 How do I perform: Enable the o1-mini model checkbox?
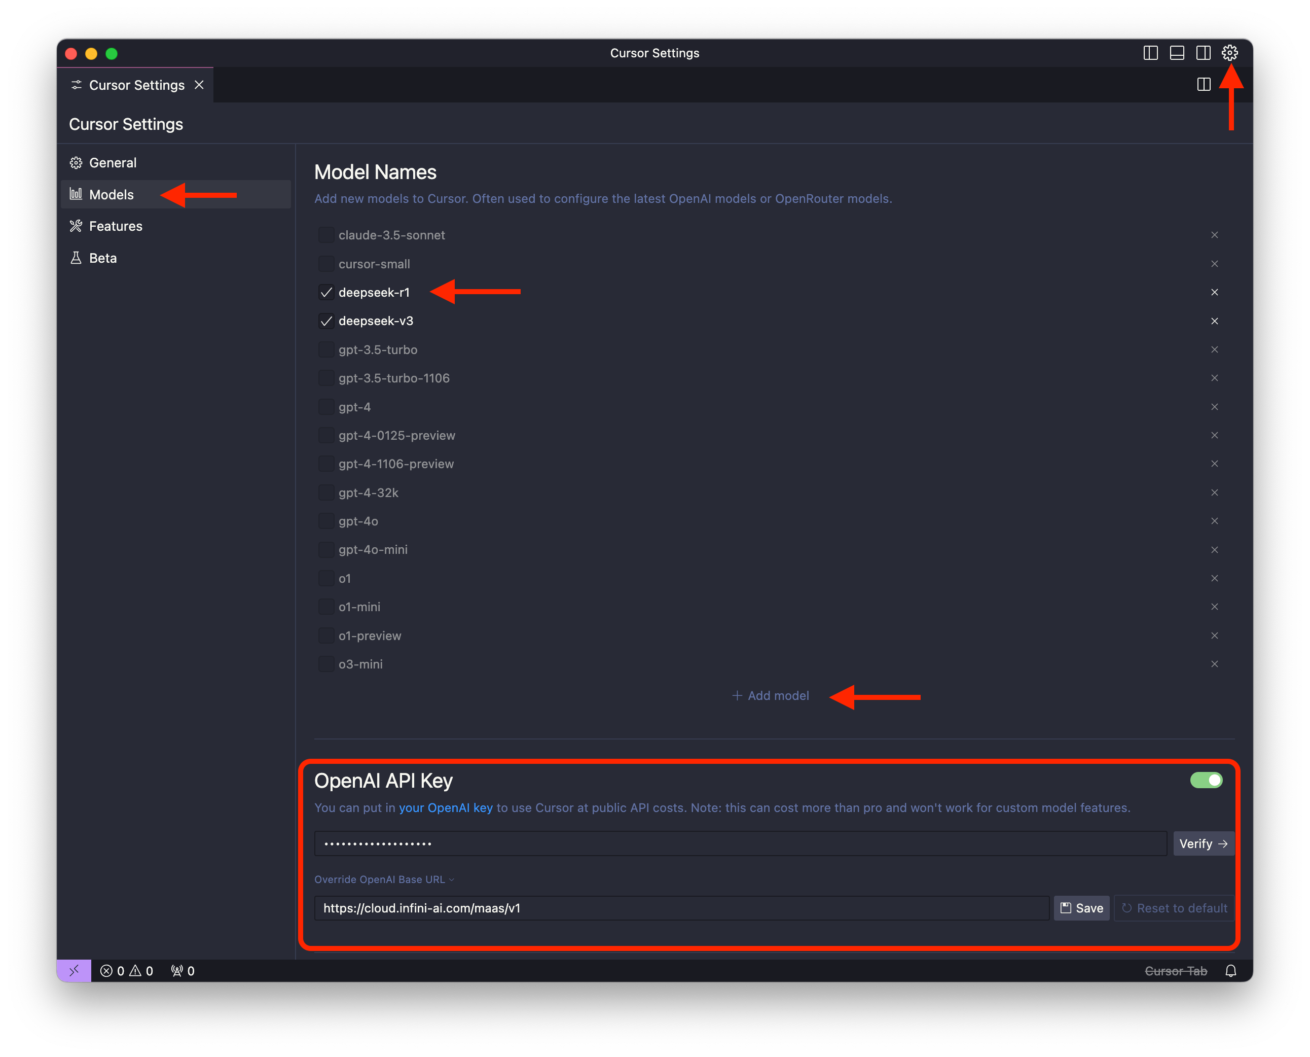[x=326, y=607]
